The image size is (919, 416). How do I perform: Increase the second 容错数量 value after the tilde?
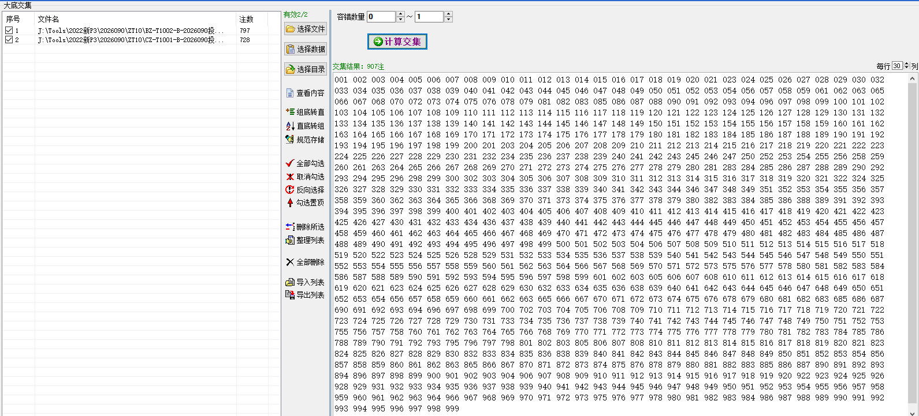[449, 14]
